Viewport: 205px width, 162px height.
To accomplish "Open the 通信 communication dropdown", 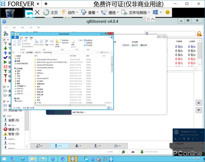I will coord(110,12).
